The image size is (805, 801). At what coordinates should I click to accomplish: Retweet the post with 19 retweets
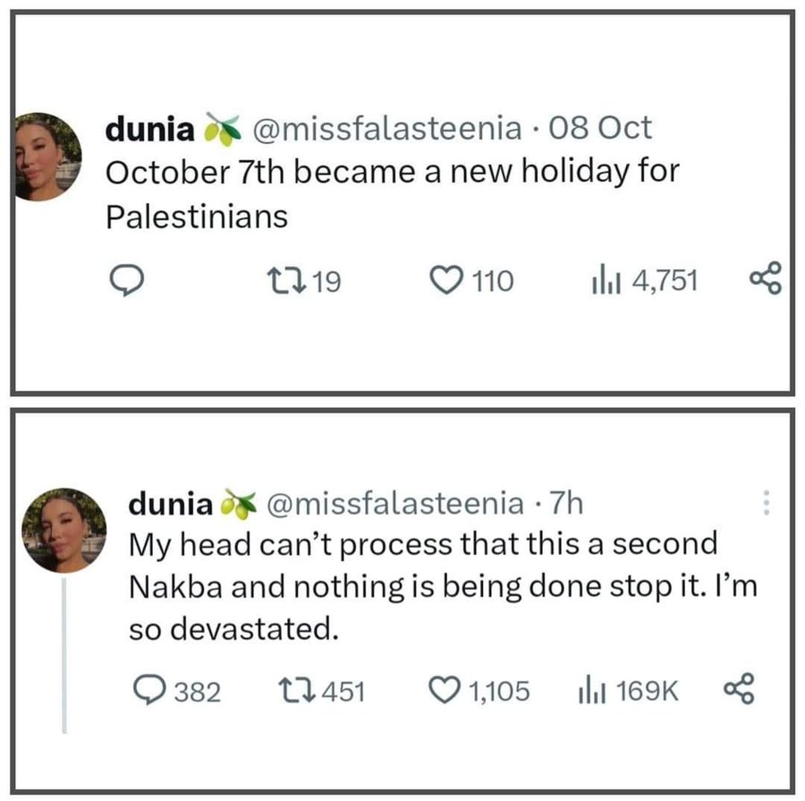click(294, 283)
